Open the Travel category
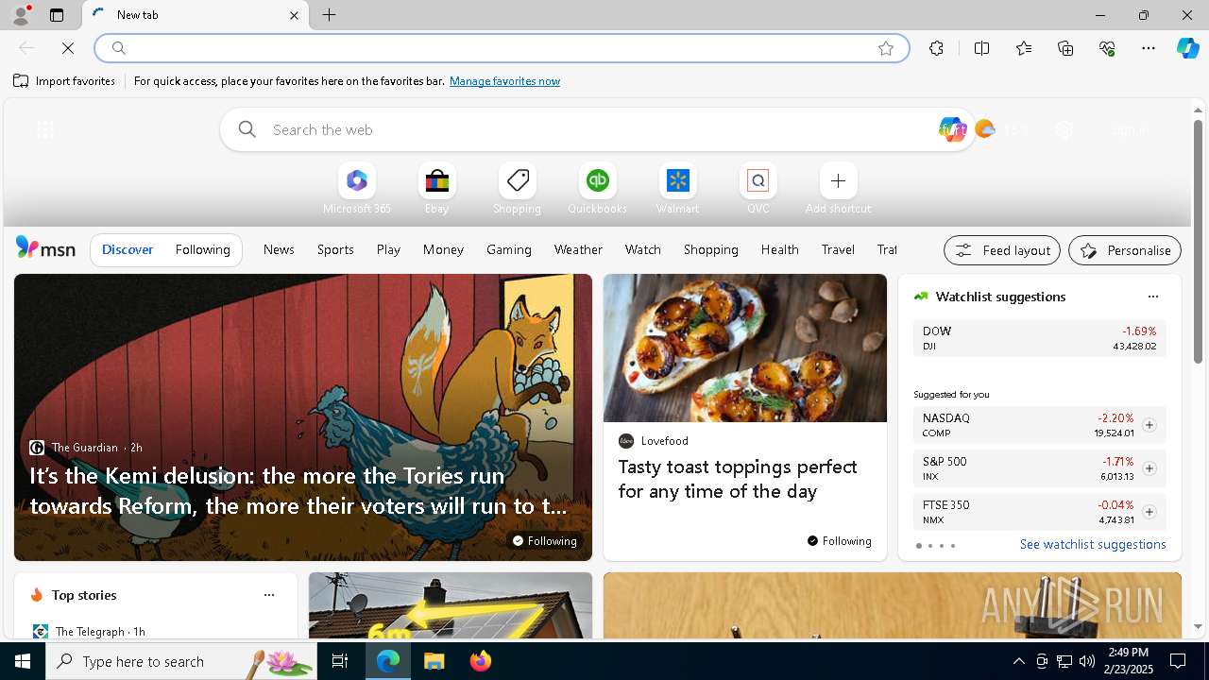 coord(838,249)
